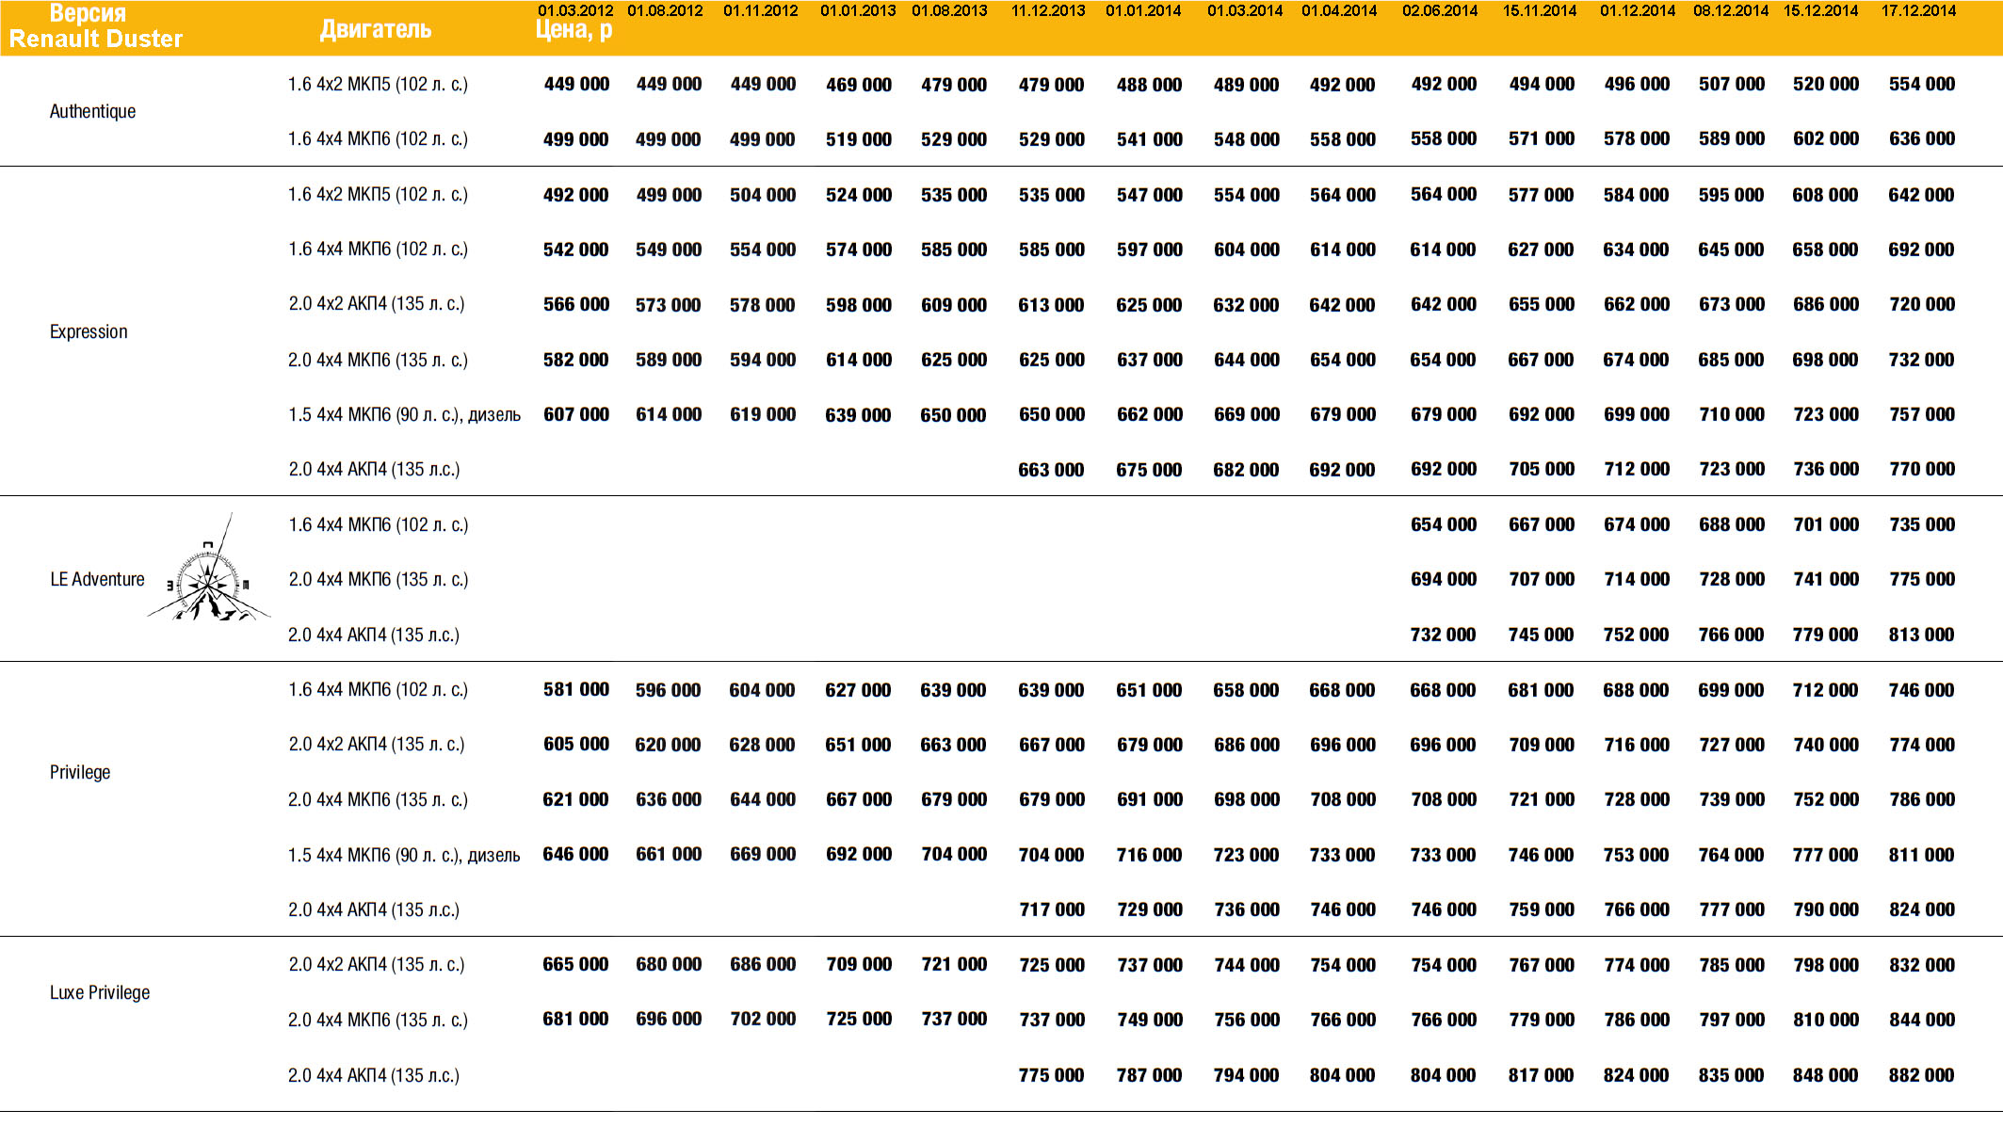Click the 'Версия Renault Duster' header
Image resolution: width=2003 pixels, height=1142 pixels.
(x=95, y=26)
